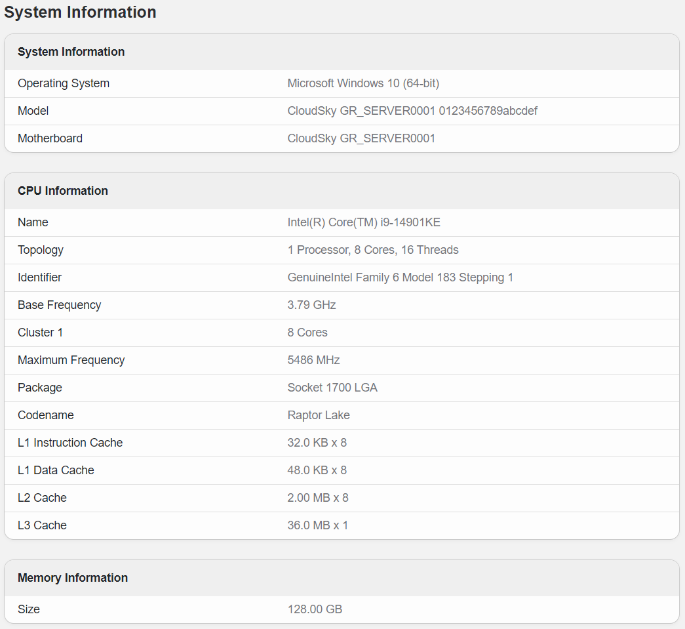
Task: Click the Memory Information table header
Action: (73, 578)
